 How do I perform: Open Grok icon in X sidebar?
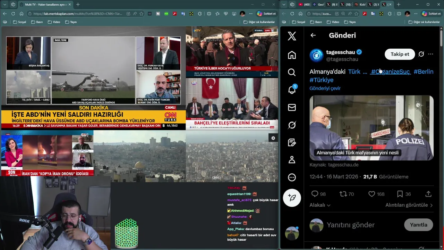click(292, 125)
